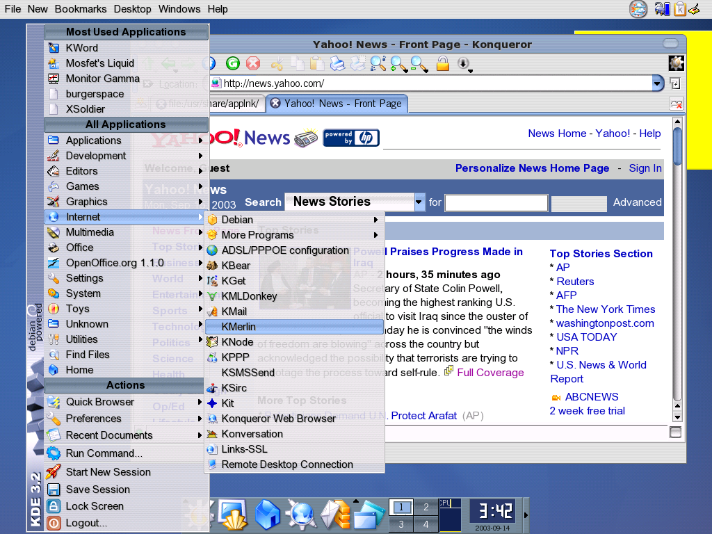Viewport: 712px width, 534px height.
Task: Open the News Stories search dropdown
Action: point(419,202)
